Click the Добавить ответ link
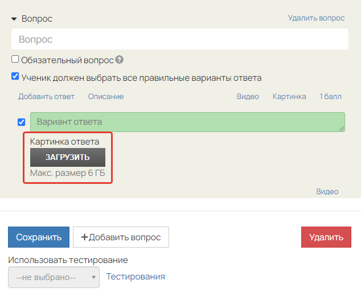This screenshot has height=296, width=361. click(46, 97)
